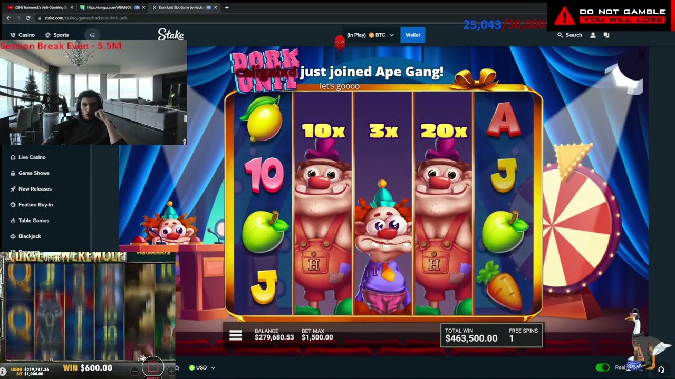The image size is (675, 379).
Task: Click the Live Casino sidebar icon
Action: 13,157
